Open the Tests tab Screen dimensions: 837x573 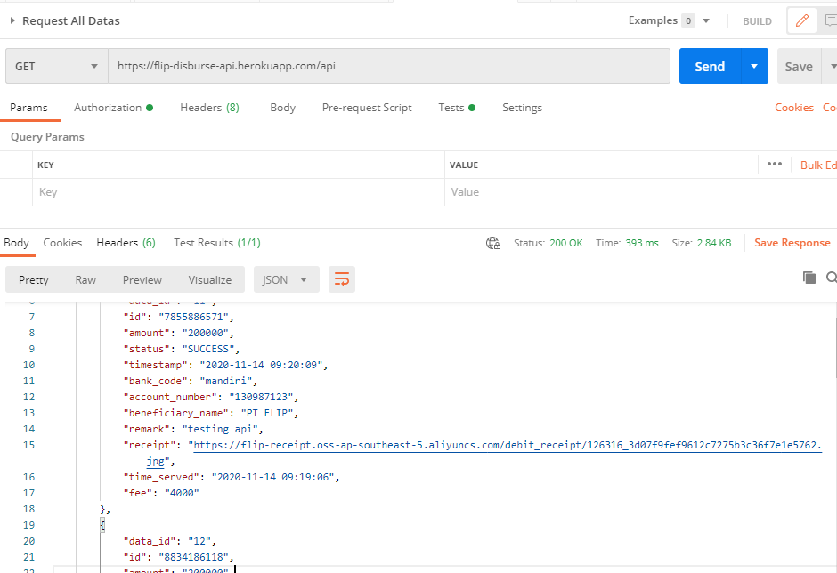point(457,108)
